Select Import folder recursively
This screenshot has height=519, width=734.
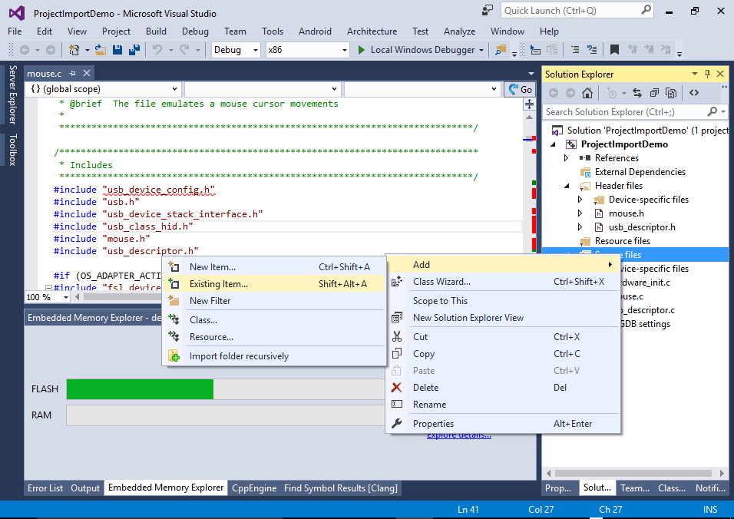(239, 356)
